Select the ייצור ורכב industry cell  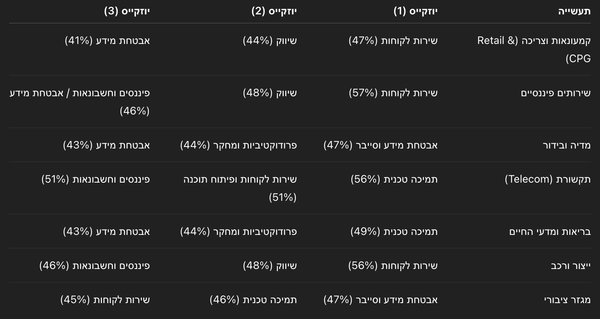point(571,266)
